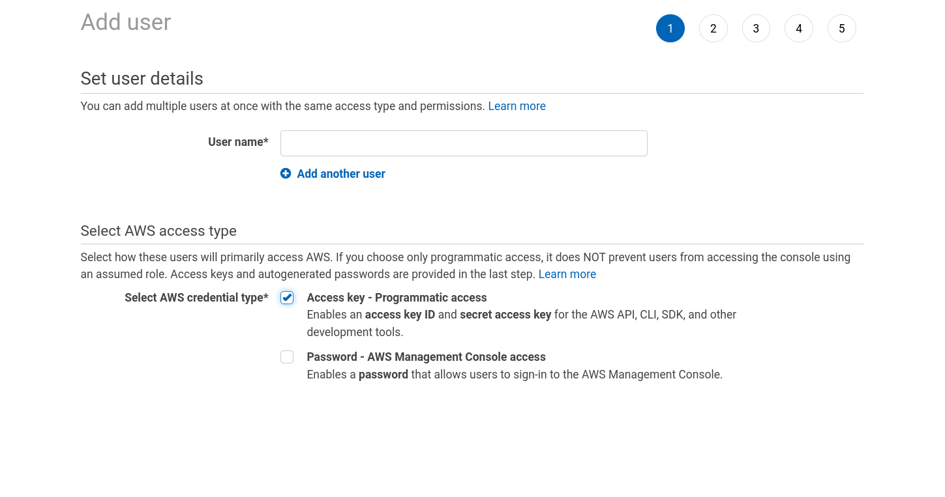Click the "Password - AWS Management Console access" label
Viewport: 945px width, 497px height.
[x=426, y=357]
